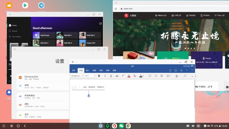This screenshot has width=229, height=129.
Task: Open the font name dropdown DengXian
Action: point(77,76)
